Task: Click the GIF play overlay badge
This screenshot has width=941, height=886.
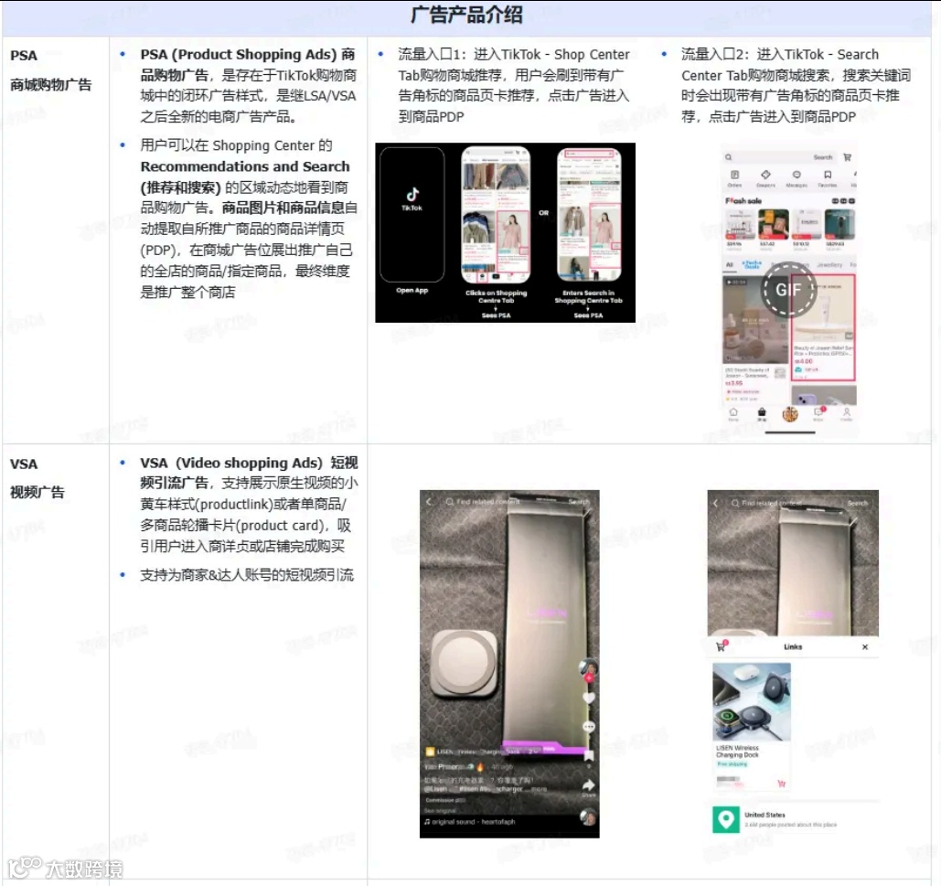Action: pos(788,290)
